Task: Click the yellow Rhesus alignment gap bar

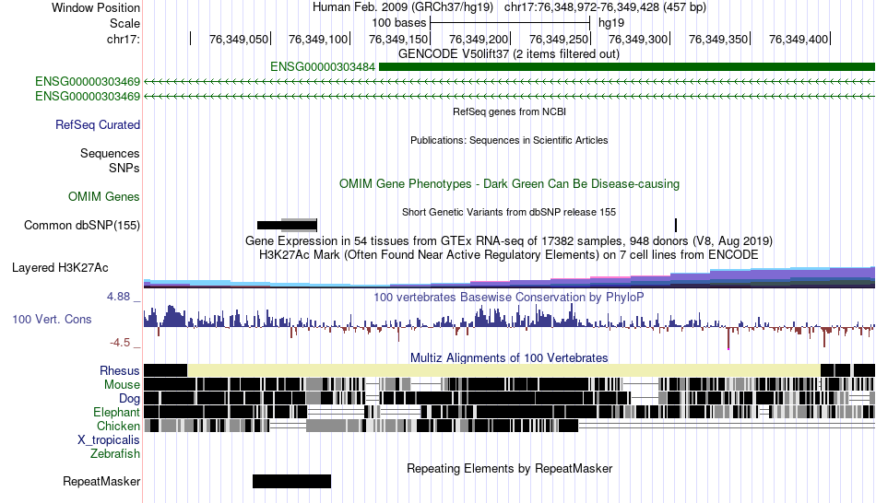Action: tap(503, 370)
